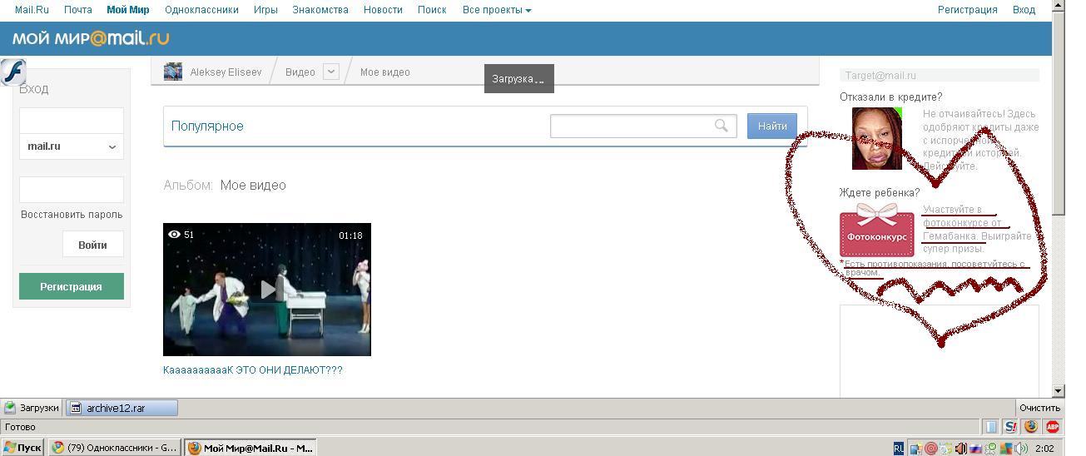Open the video thumbnail 01:18
Image resolution: width=1086 pixels, height=456 pixels.
coord(267,290)
